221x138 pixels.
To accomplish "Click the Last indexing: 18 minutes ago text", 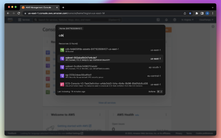I will coord(71,92).
